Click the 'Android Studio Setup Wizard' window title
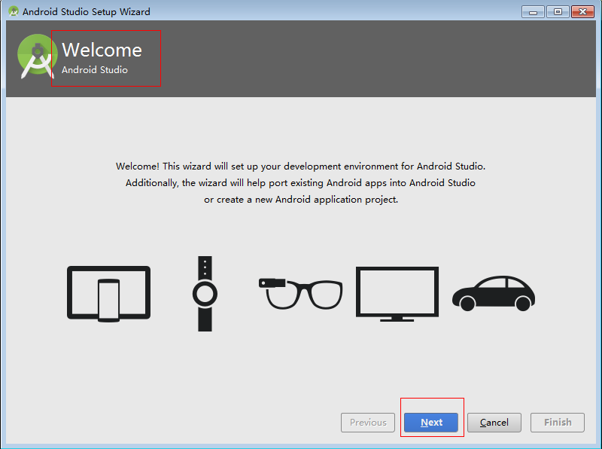The height and width of the screenshot is (449, 602). pyautogui.click(x=87, y=11)
